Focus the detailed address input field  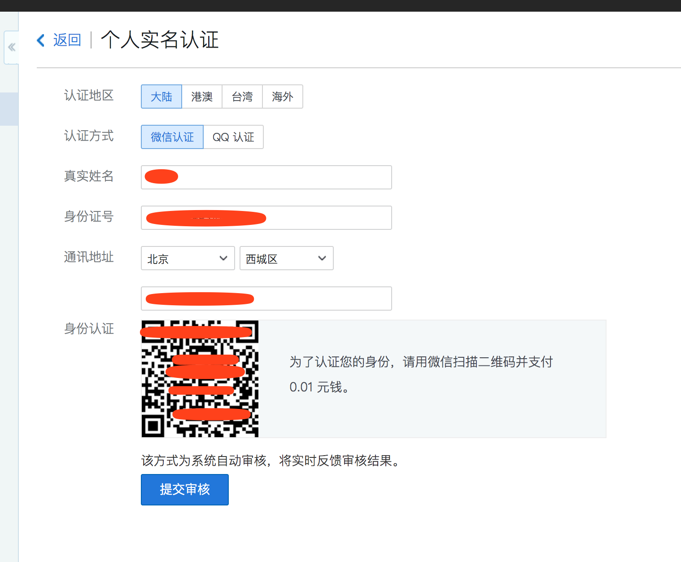click(266, 299)
